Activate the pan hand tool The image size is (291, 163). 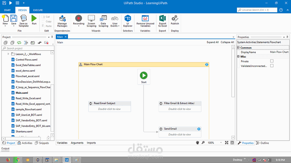click(198, 143)
